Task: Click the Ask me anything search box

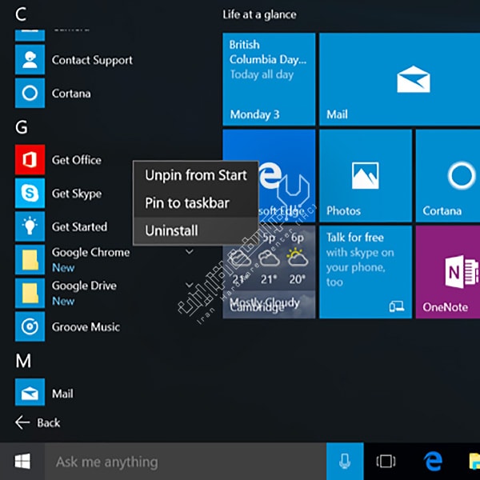Action: pos(186,461)
